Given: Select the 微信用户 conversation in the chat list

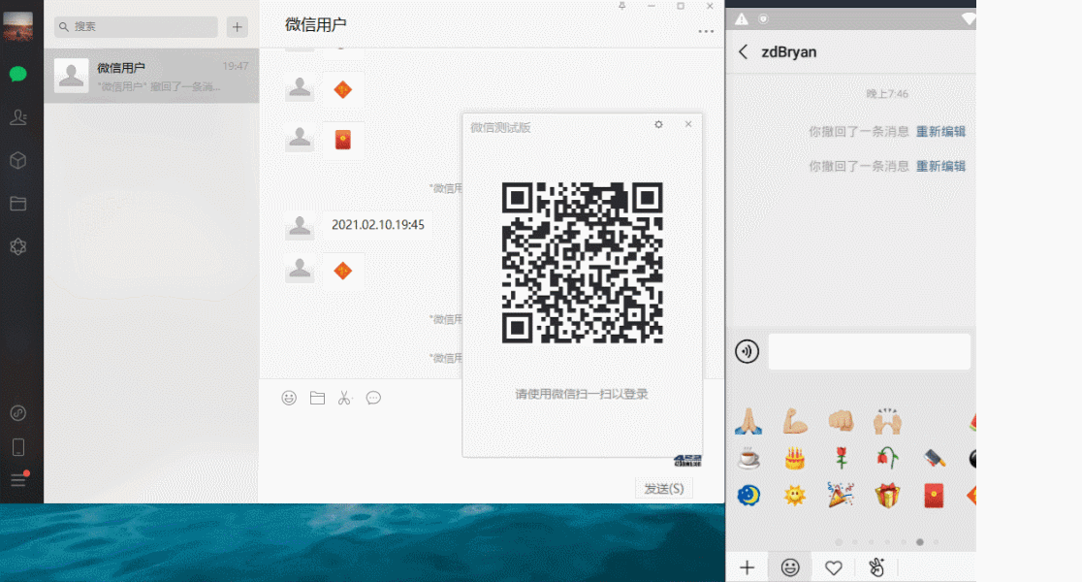Looking at the screenshot, I should pos(151,75).
